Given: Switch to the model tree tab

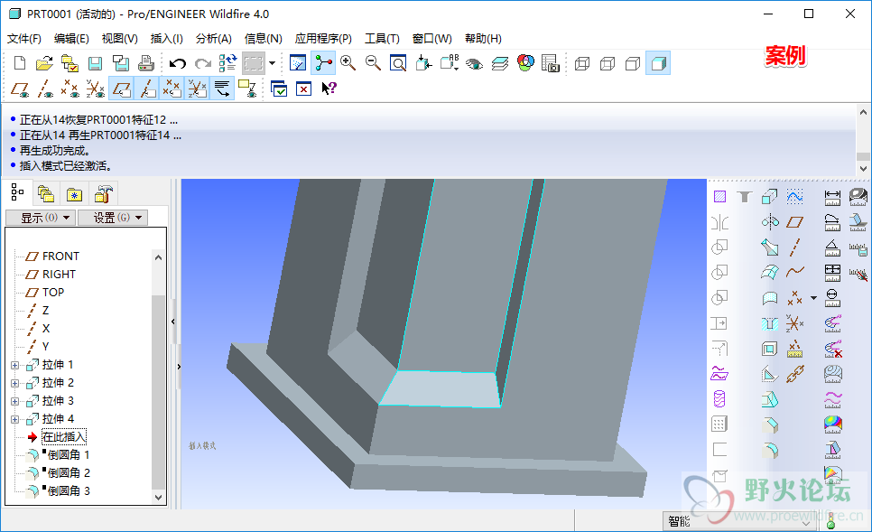Looking at the screenshot, I should click(x=17, y=193).
